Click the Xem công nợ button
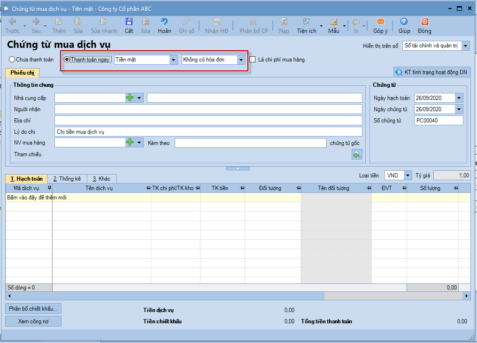477x343 pixels. pyautogui.click(x=33, y=321)
